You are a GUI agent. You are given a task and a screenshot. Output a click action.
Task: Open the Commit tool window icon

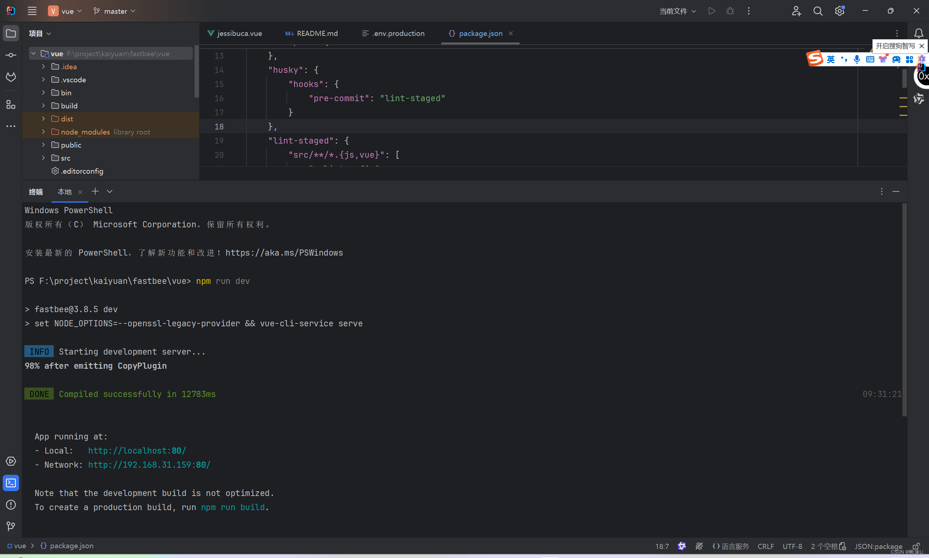11,55
